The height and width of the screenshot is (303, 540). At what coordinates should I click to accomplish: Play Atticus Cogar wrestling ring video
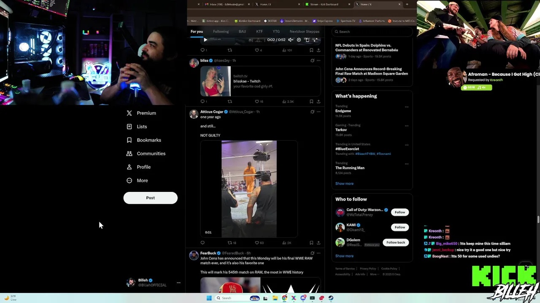point(249,189)
